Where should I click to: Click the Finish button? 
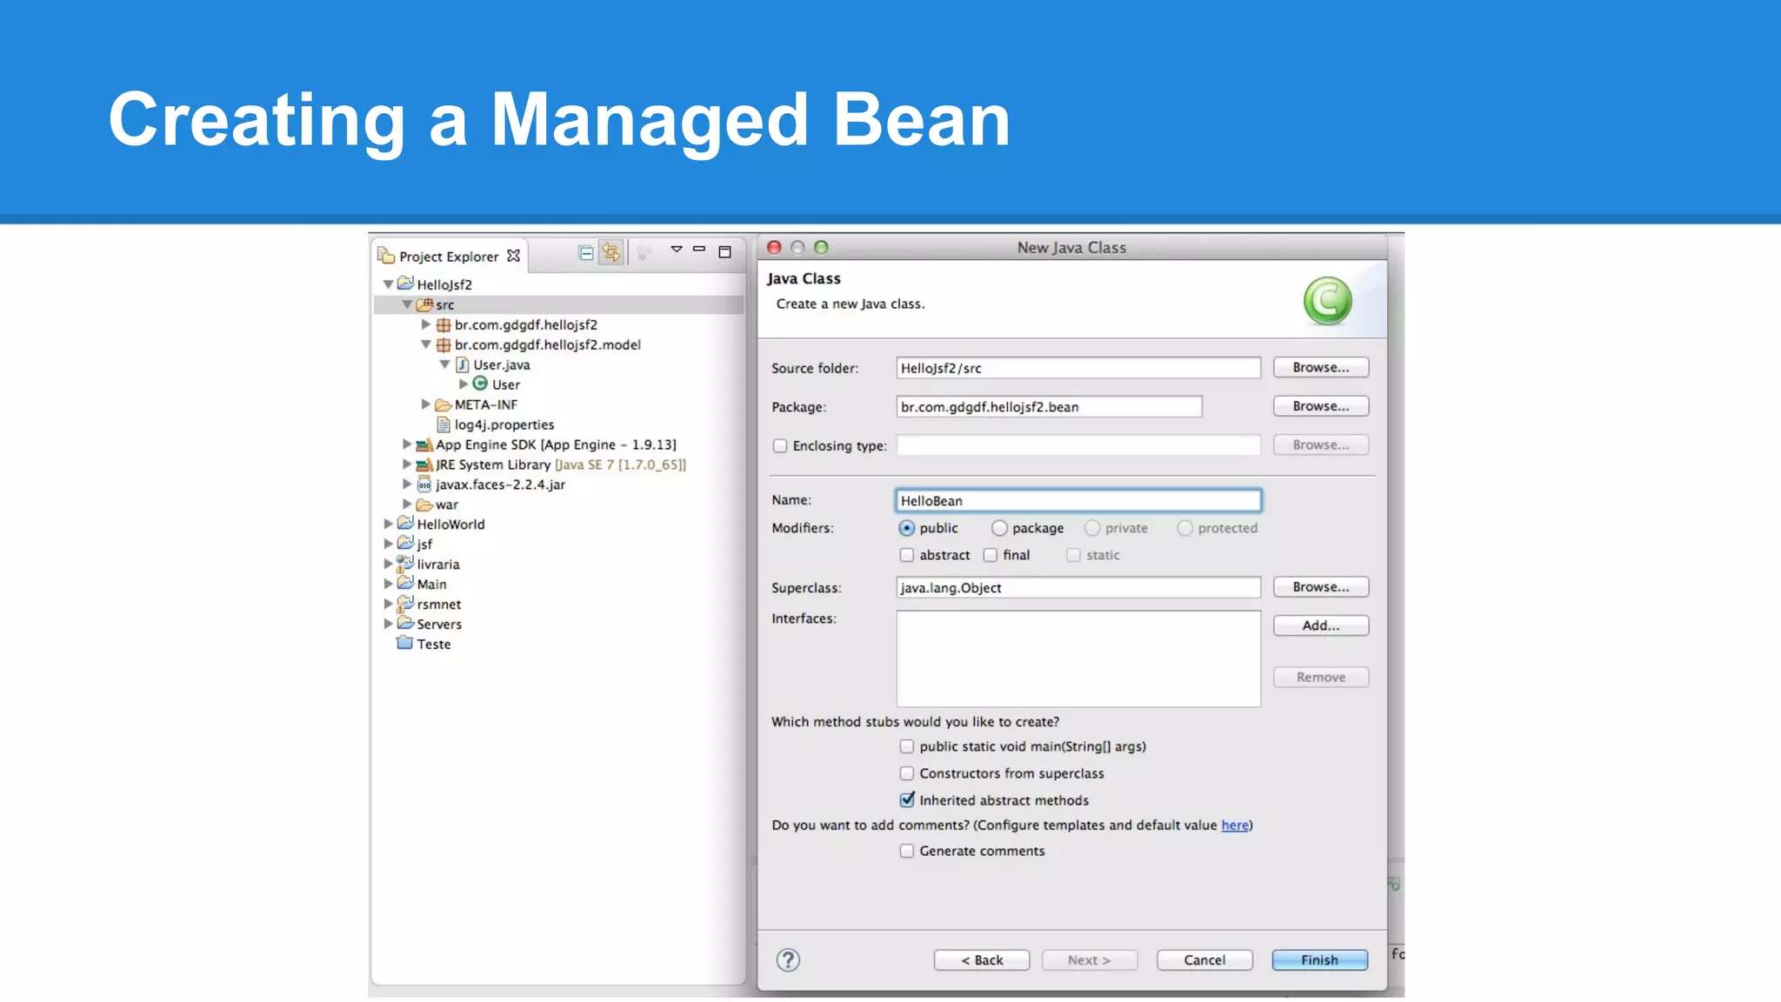[1319, 959]
